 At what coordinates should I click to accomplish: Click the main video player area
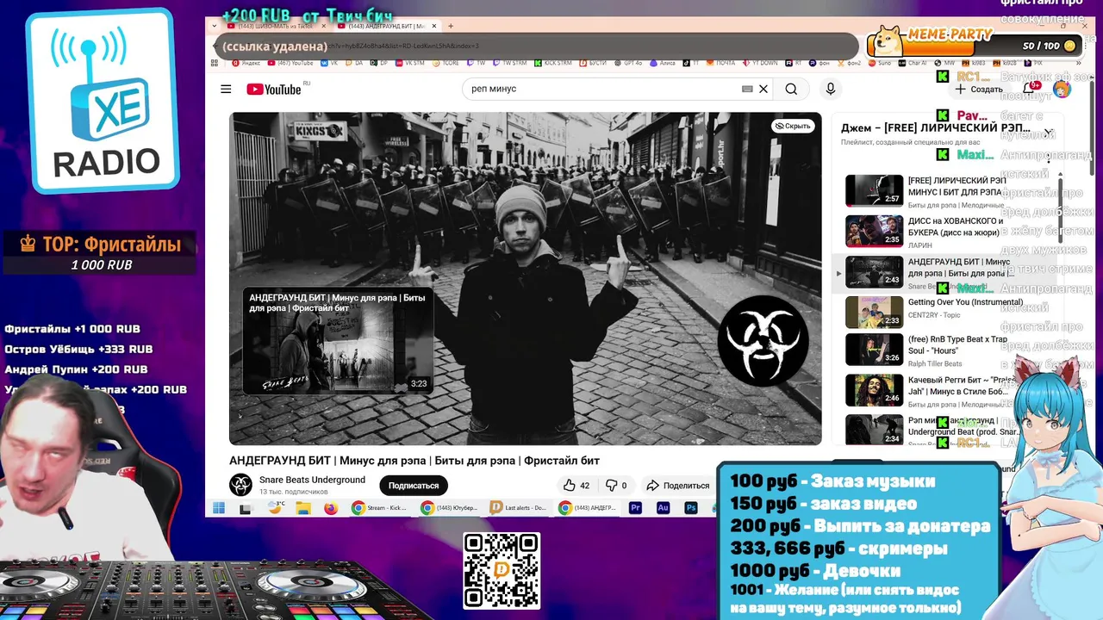[525, 278]
